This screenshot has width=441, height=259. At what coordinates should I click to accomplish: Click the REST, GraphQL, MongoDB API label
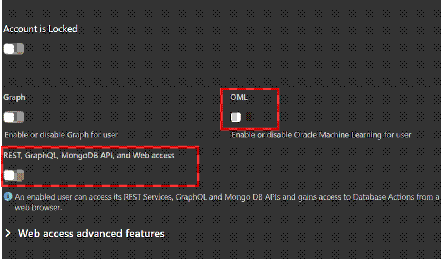(89, 156)
